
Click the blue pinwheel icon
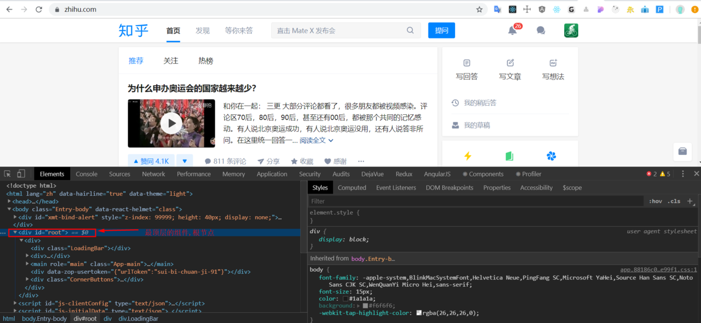coord(552,156)
